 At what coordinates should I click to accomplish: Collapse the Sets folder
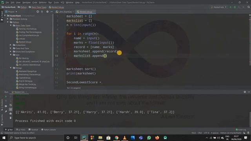(x=11, y=55)
